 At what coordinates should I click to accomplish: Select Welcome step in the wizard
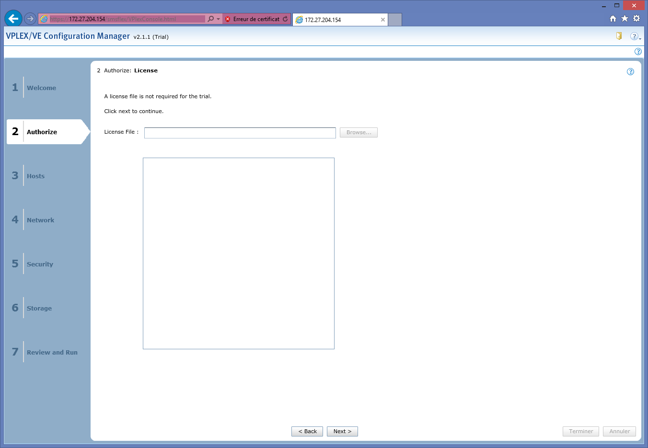point(41,88)
